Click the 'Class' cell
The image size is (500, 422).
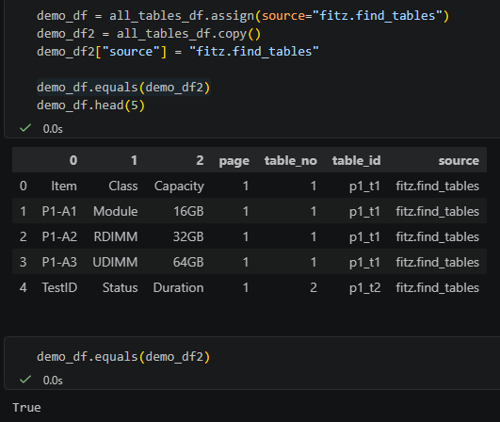(x=123, y=186)
